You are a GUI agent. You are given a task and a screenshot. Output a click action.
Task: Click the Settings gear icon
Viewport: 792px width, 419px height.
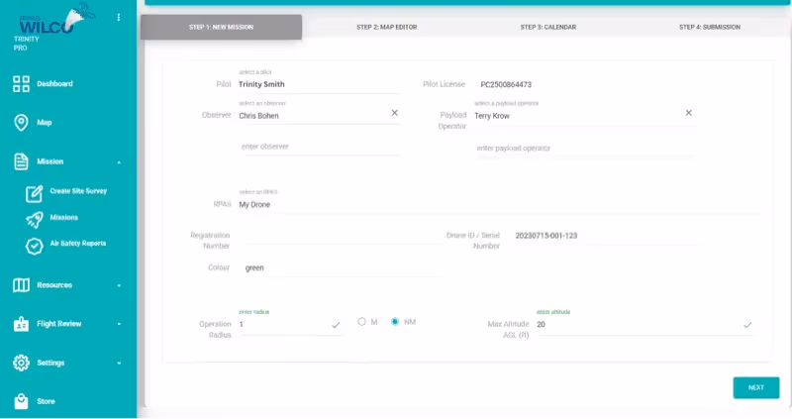coord(21,363)
